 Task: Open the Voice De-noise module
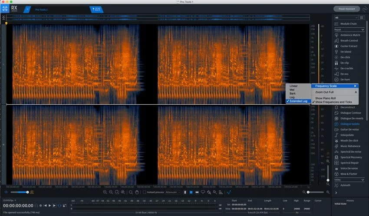(x=346, y=168)
